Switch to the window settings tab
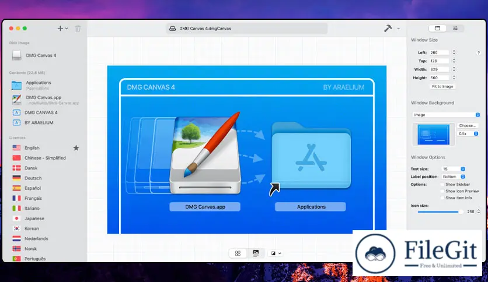 [437, 29]
